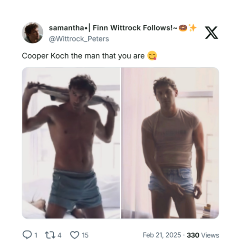This screenshot has height=249, width=240.
Task: Click the sparkles emoji beside the donut
Action: pyautogui.click(x=192, y=28)
